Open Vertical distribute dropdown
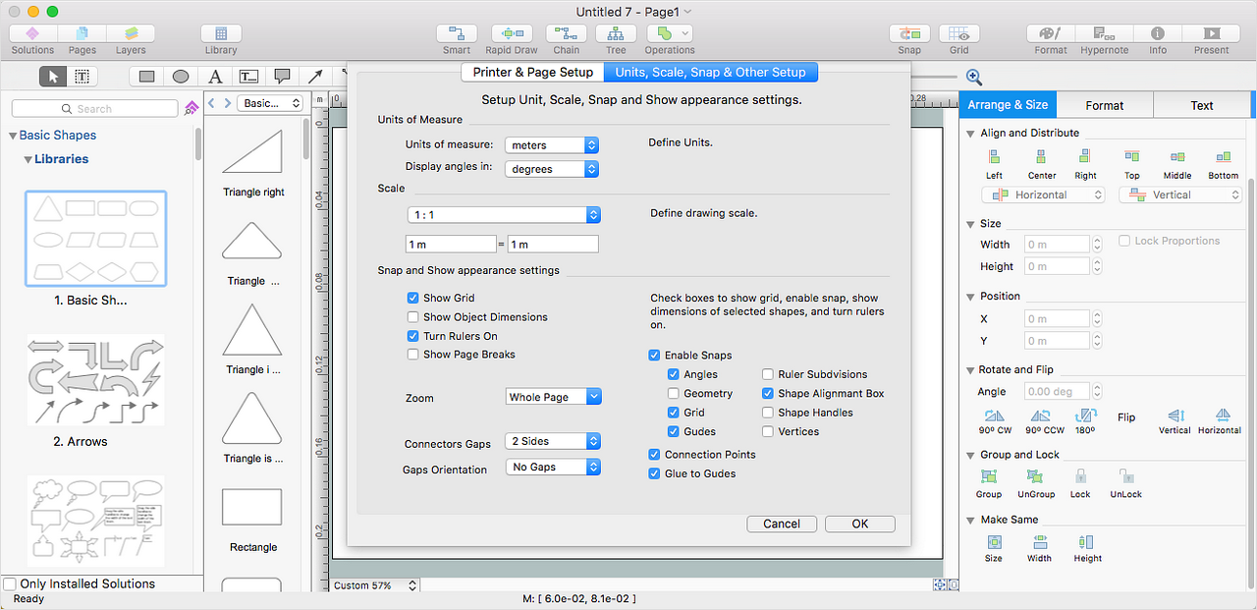Viewport: 1257px width, 610px height. coord(1180,194)
